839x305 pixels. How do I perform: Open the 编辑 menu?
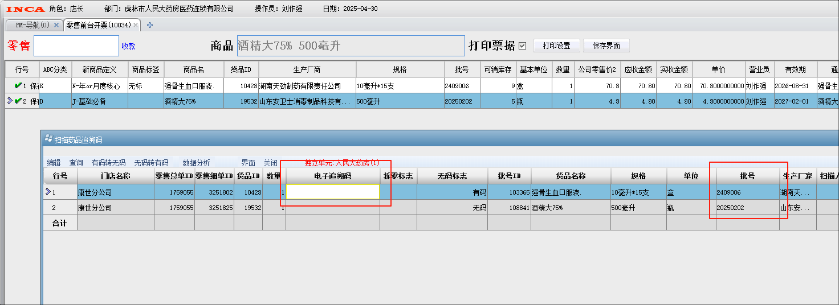[x=54, y=163]
